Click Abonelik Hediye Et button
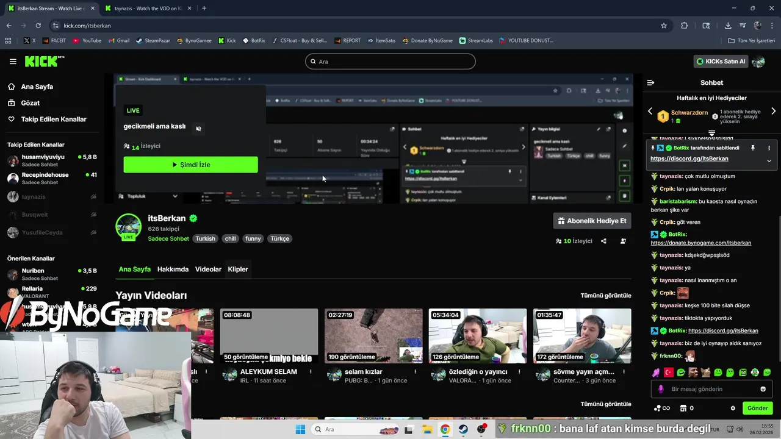This screenshot has width=781, height=439. 592,221
